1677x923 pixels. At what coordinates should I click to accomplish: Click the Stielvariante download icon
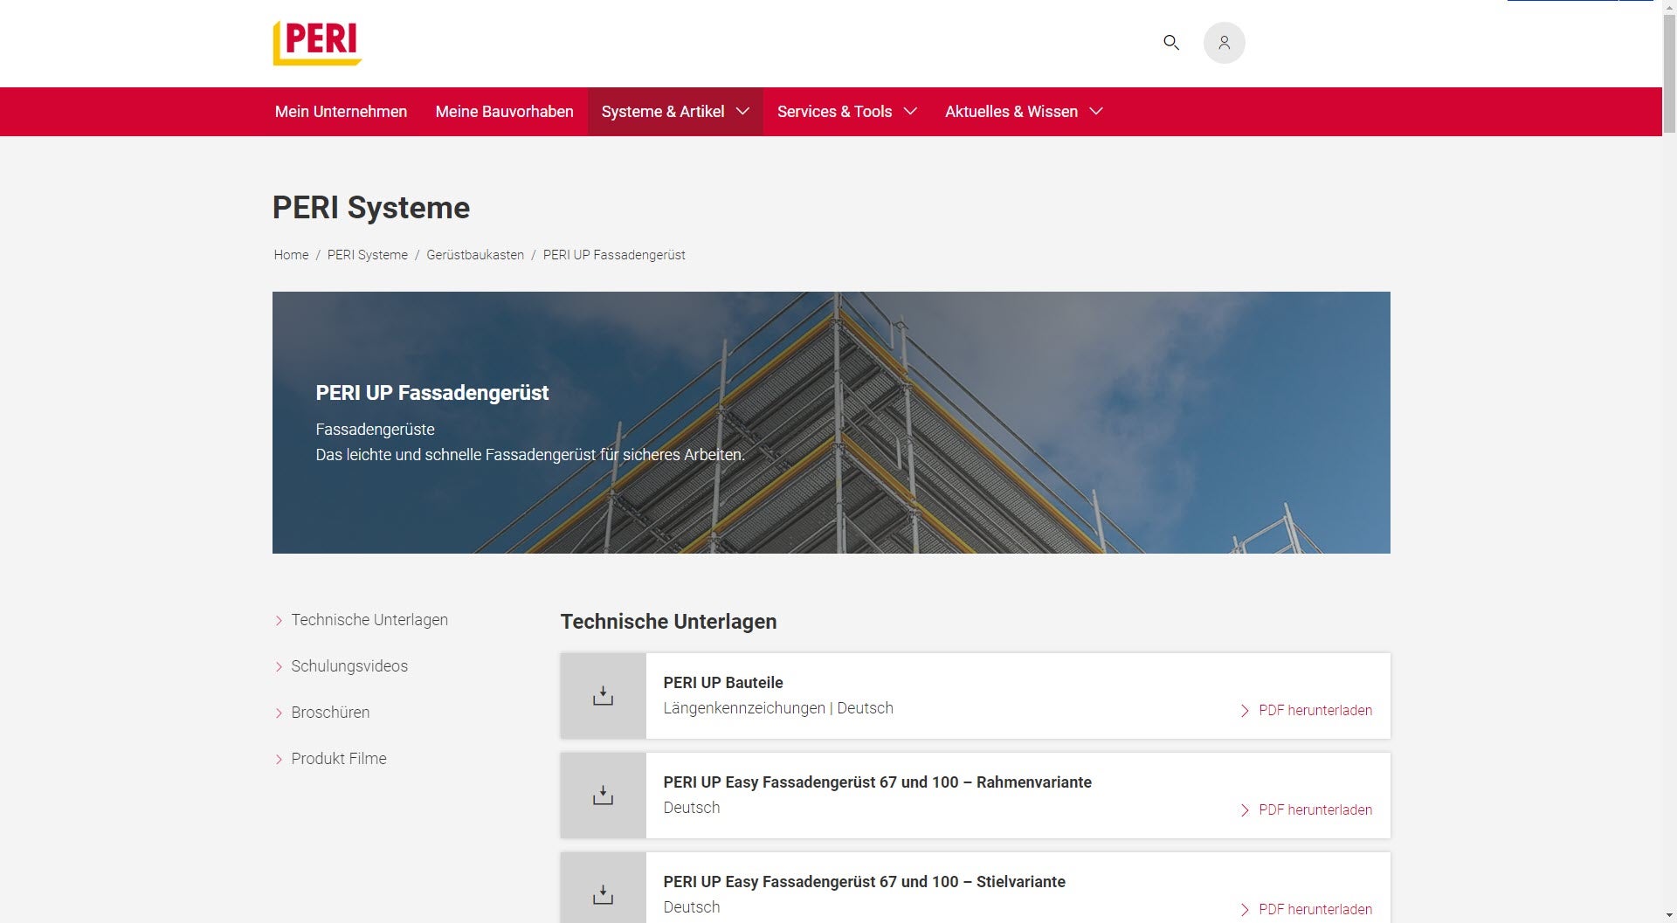point(603,894)
